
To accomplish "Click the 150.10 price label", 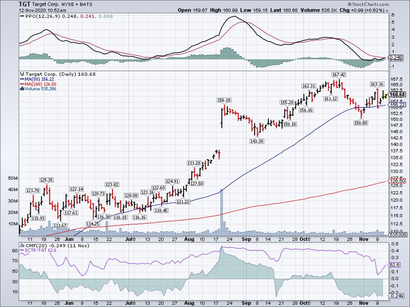I will pyautogui.click(x=290, y=124).
